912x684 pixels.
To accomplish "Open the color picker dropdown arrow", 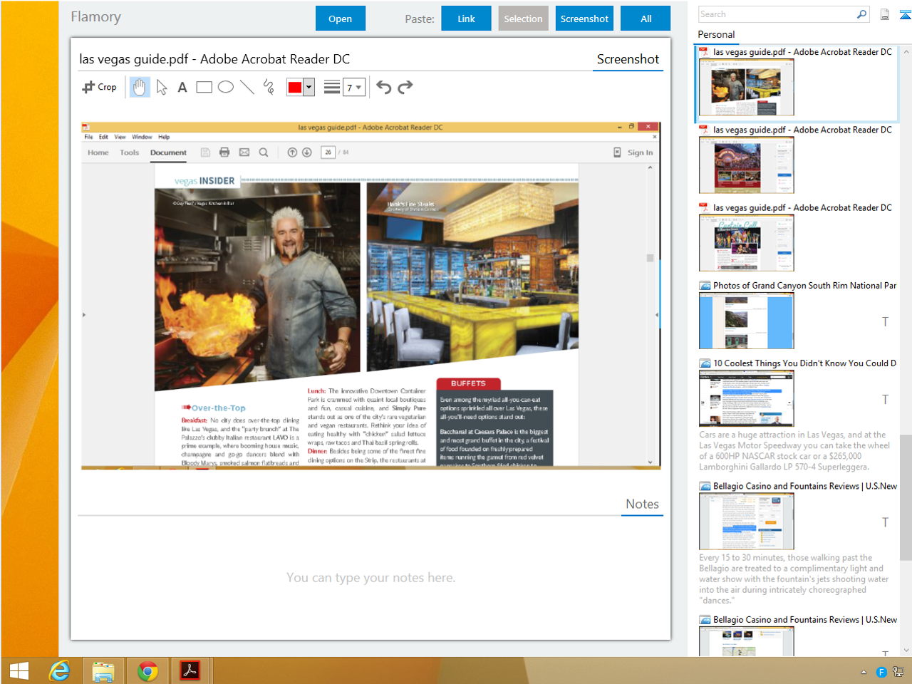I will (309, 87).
